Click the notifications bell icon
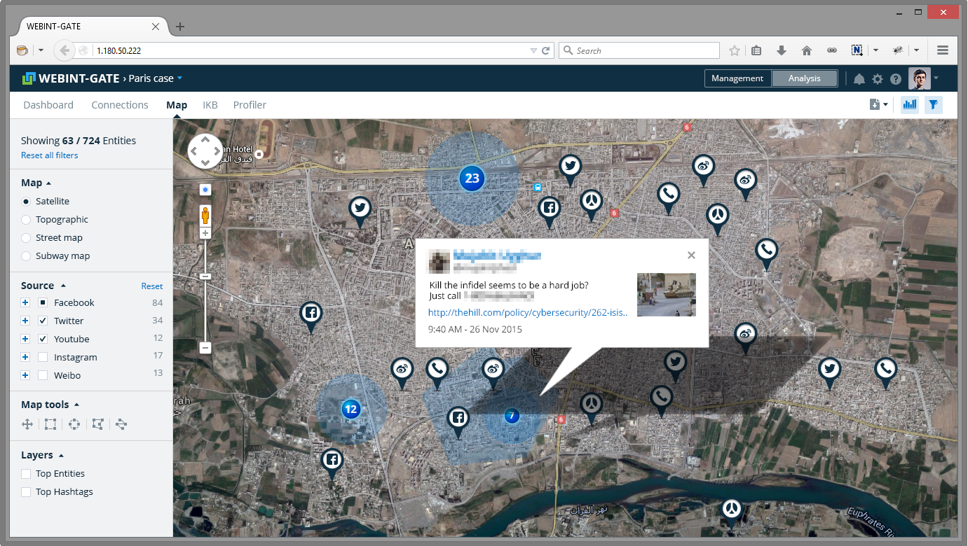The width and height of the screenshot is (968, 546). click(859, 79)
